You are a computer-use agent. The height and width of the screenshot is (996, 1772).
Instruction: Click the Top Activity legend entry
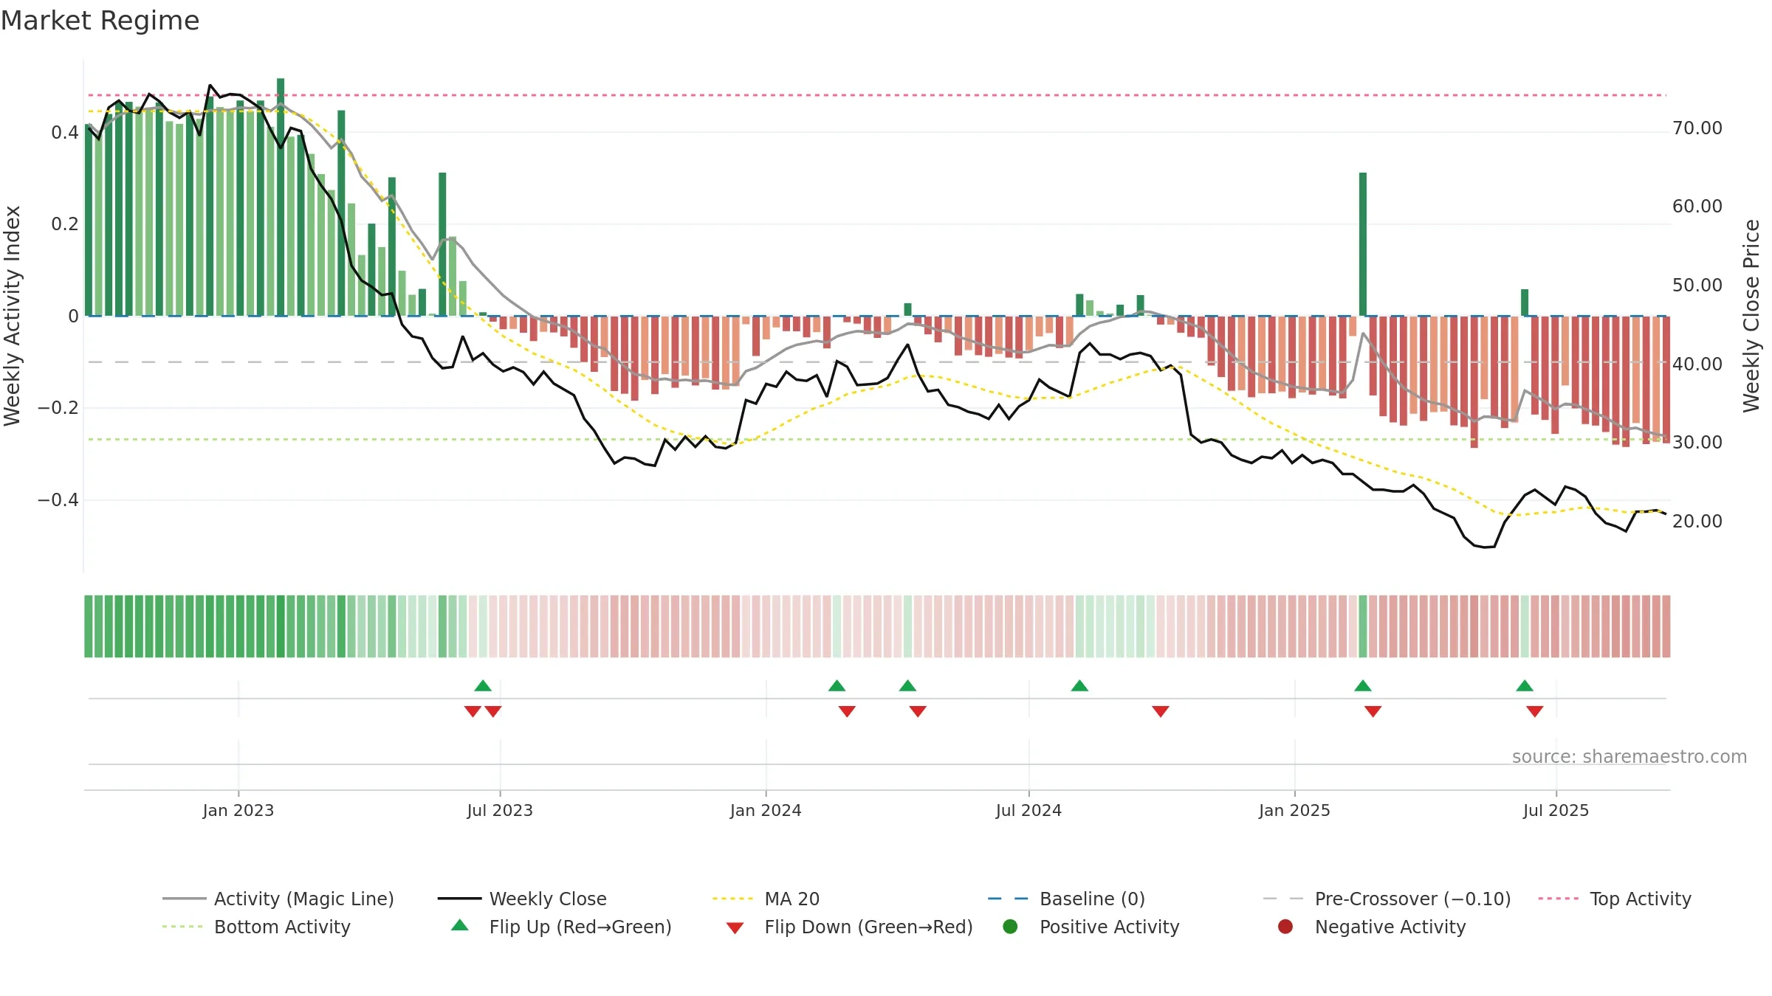[x=1615, y=899]
